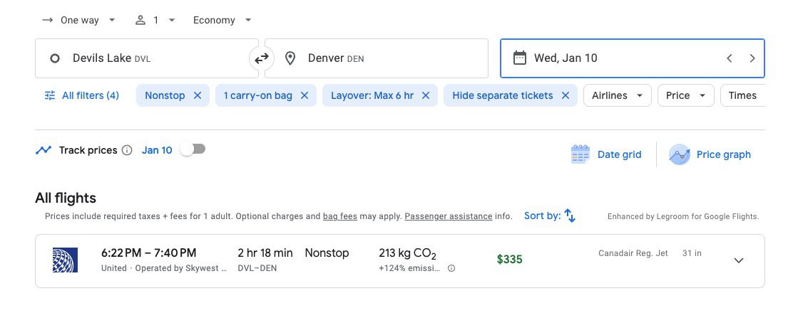Viewport: 798px width, 318px height.
Task: Click the sort order arrows icon
Action: [570, 216]
